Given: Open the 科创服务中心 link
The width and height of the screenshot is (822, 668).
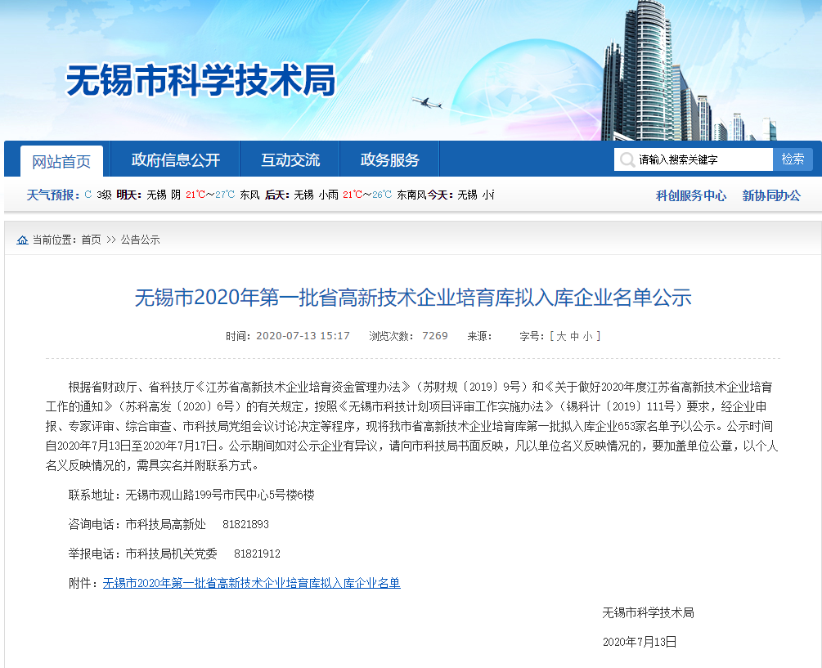Looking at the screenshot, I should (690, 195).
